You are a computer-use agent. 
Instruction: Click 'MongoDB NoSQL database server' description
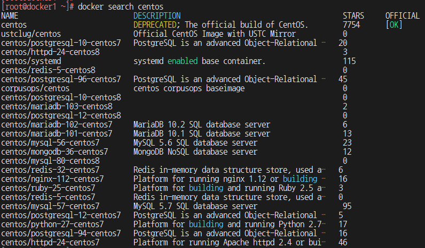coord(195,152)
